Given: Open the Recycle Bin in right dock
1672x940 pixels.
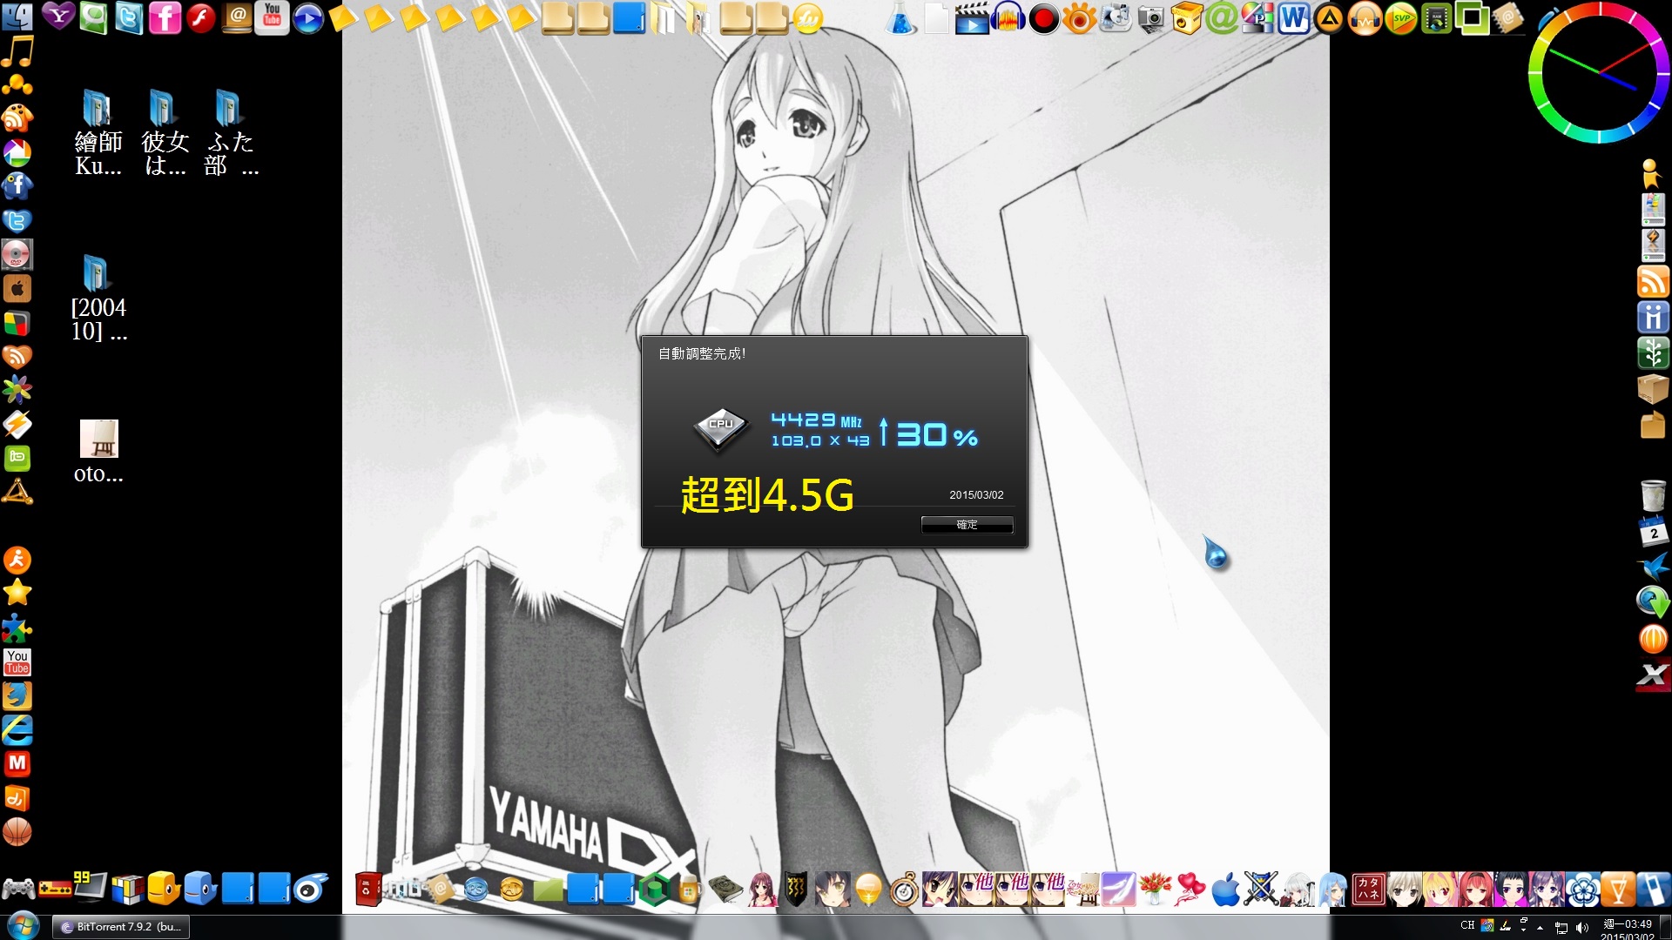Looking at the screenshot, I should [1653, 495].
